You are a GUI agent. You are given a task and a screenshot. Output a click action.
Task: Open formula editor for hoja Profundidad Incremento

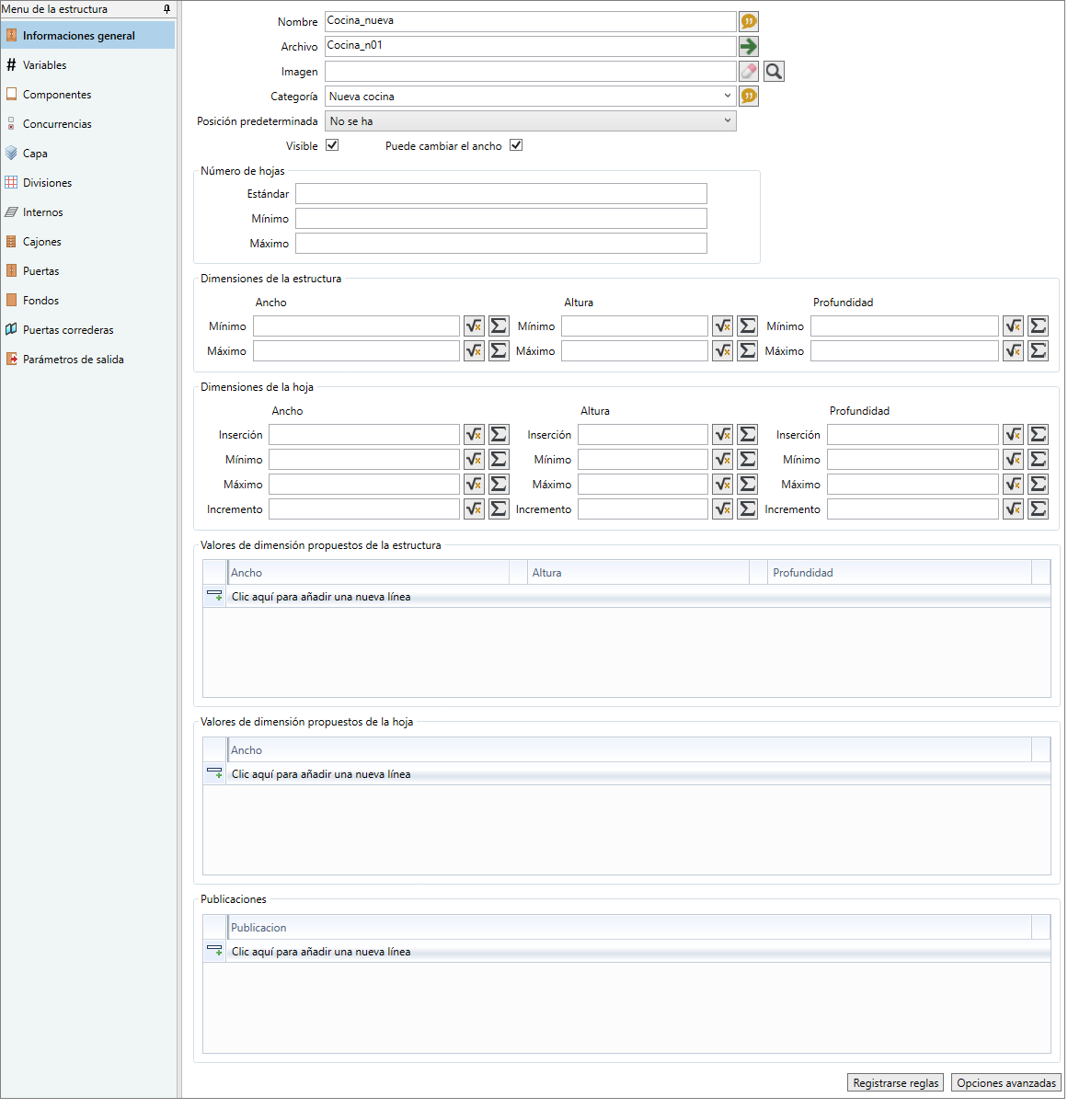tap(1013, 509)
